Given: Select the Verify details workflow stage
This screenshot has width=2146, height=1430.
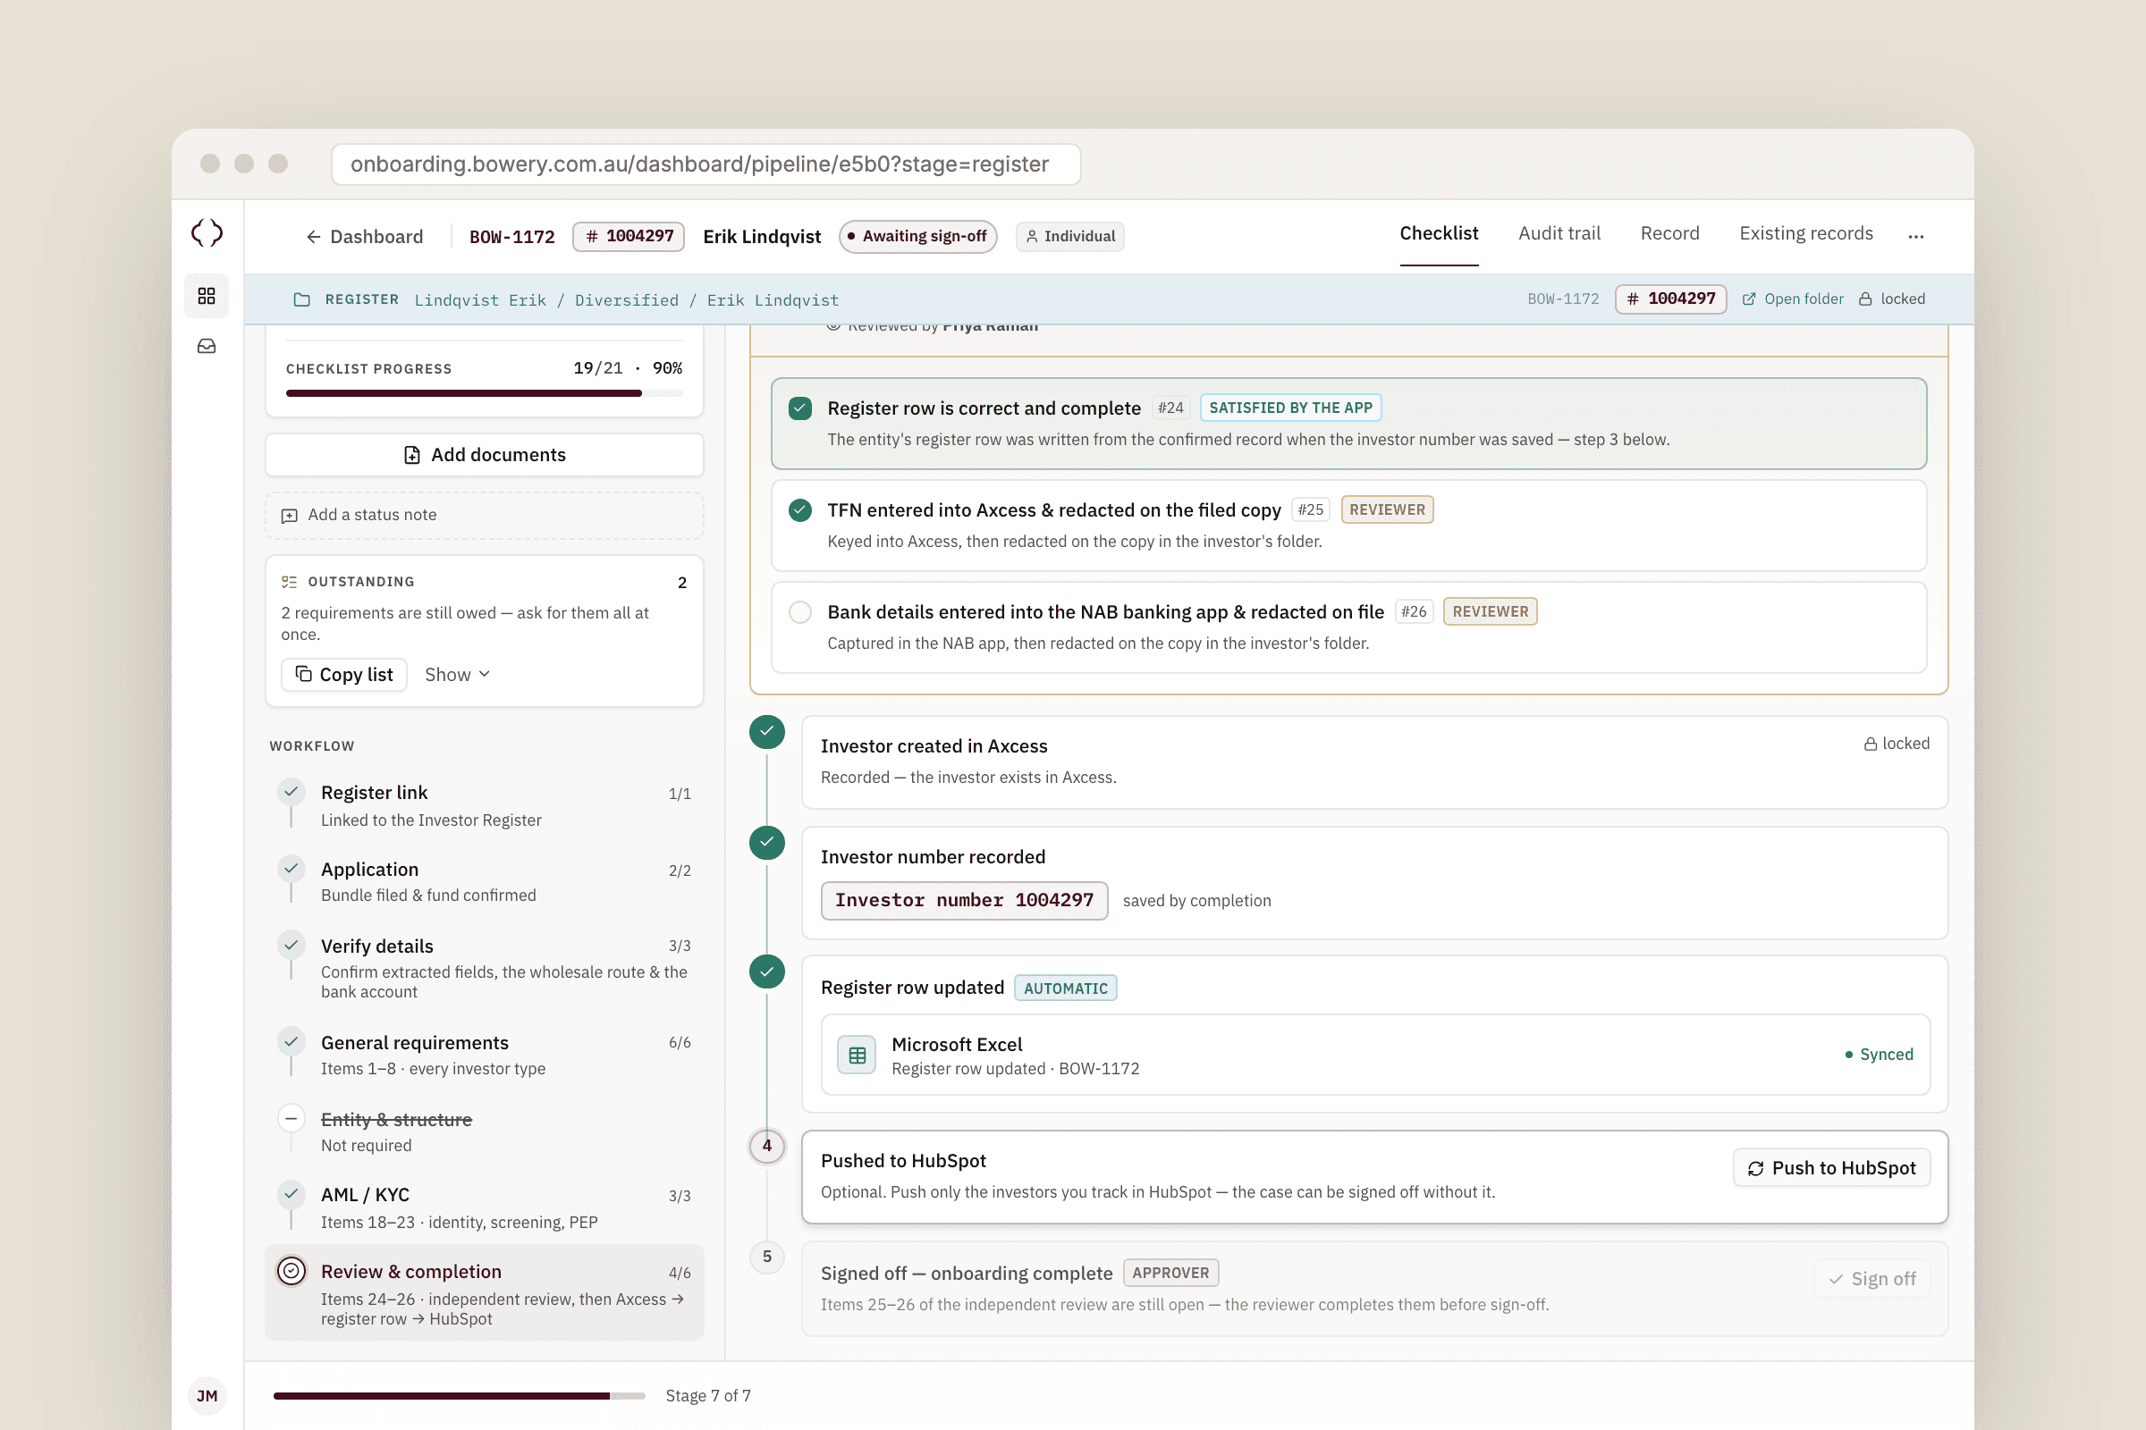Looking at the screenshot, I should [485, 968].
